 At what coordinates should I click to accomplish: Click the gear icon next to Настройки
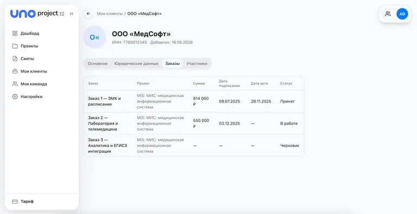pyautogui.click(x=15, y=96)
